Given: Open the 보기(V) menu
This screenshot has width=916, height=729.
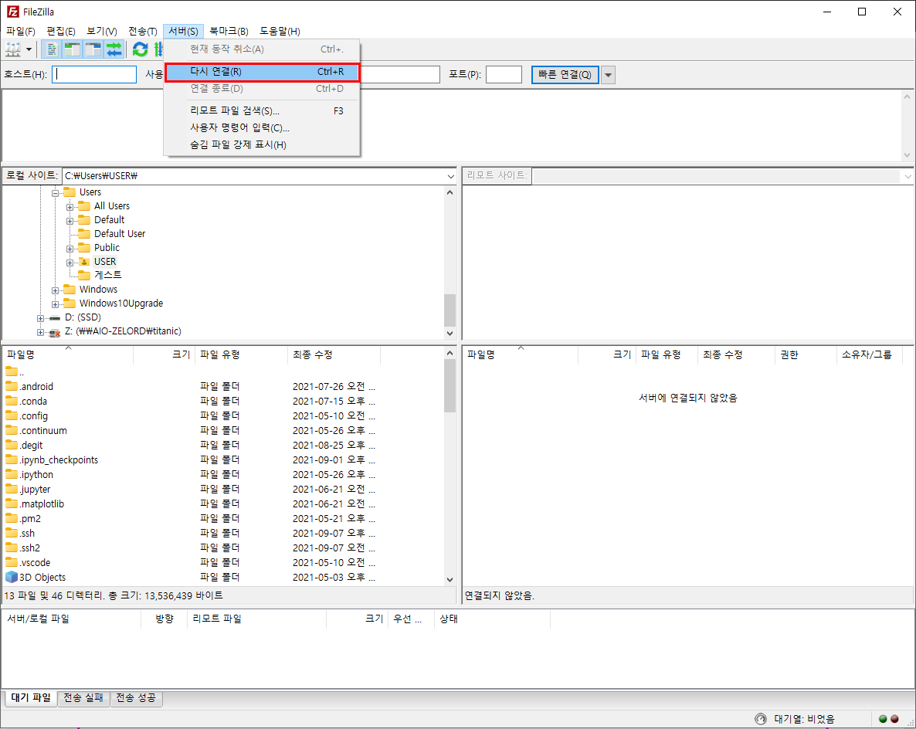Looking at the screenshot, I should click(x=102, y=31).
